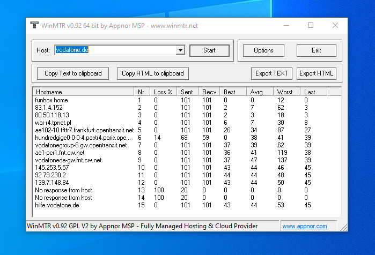This screenshot has height=255, width=375.
Task: Maximize the WinMTR window
Action: coord(311,25)
